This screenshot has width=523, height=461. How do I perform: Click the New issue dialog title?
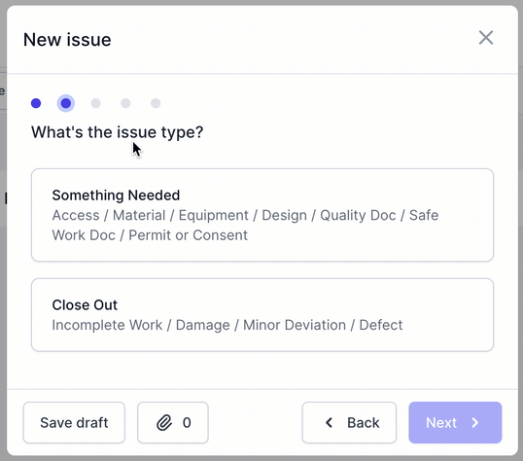pos(67,40)
